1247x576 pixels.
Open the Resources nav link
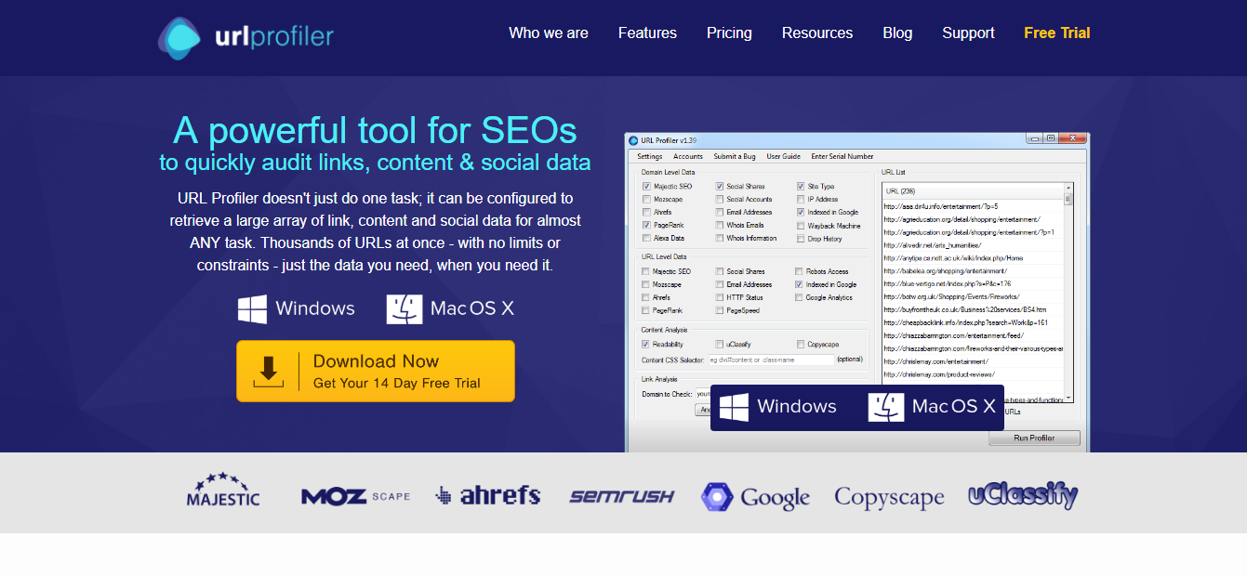click(x=817, y=33)
